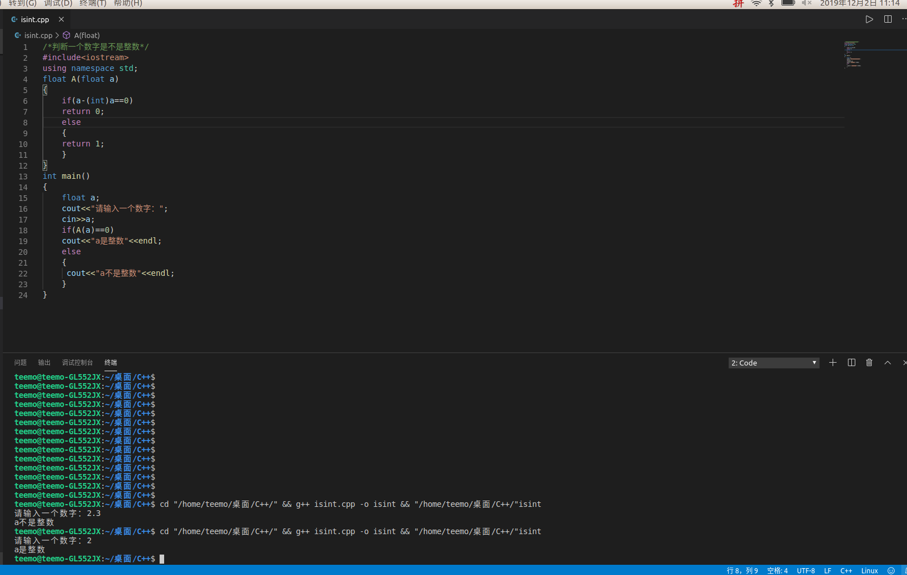
Task: Click the 'int main()' line
Action: pos(66,176)
